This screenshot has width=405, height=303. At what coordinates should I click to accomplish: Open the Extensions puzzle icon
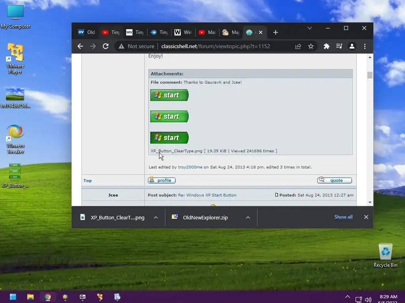[x=326, y=47]
